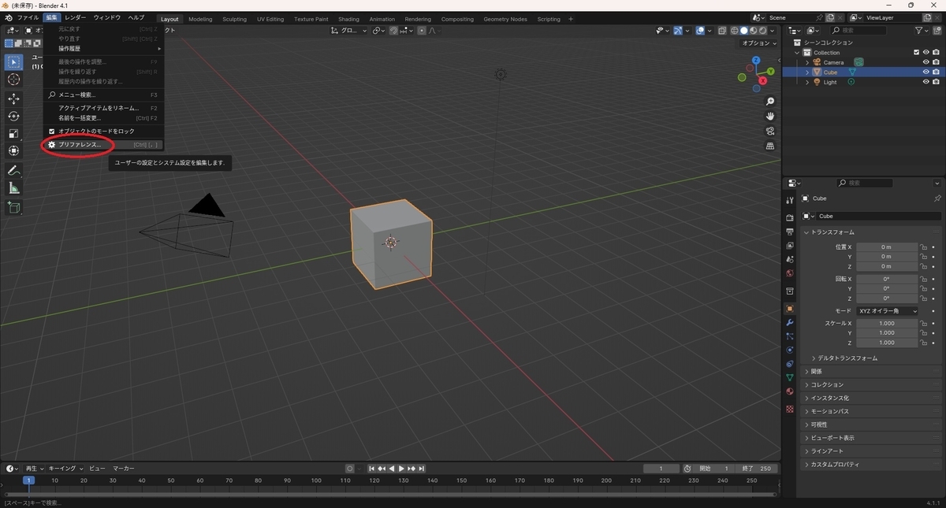Image resolution: width=946 pixels, height=508 pixels.
Task: Click the 位置 X value field
Action: [886, 247]
